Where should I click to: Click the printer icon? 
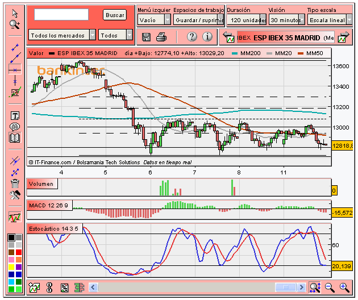pos(161,37)
